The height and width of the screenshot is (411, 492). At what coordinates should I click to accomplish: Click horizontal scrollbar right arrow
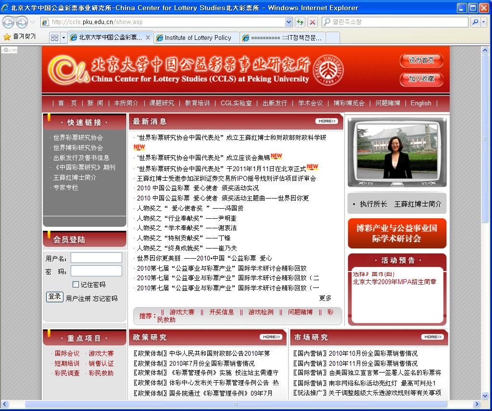coord(477,404)
